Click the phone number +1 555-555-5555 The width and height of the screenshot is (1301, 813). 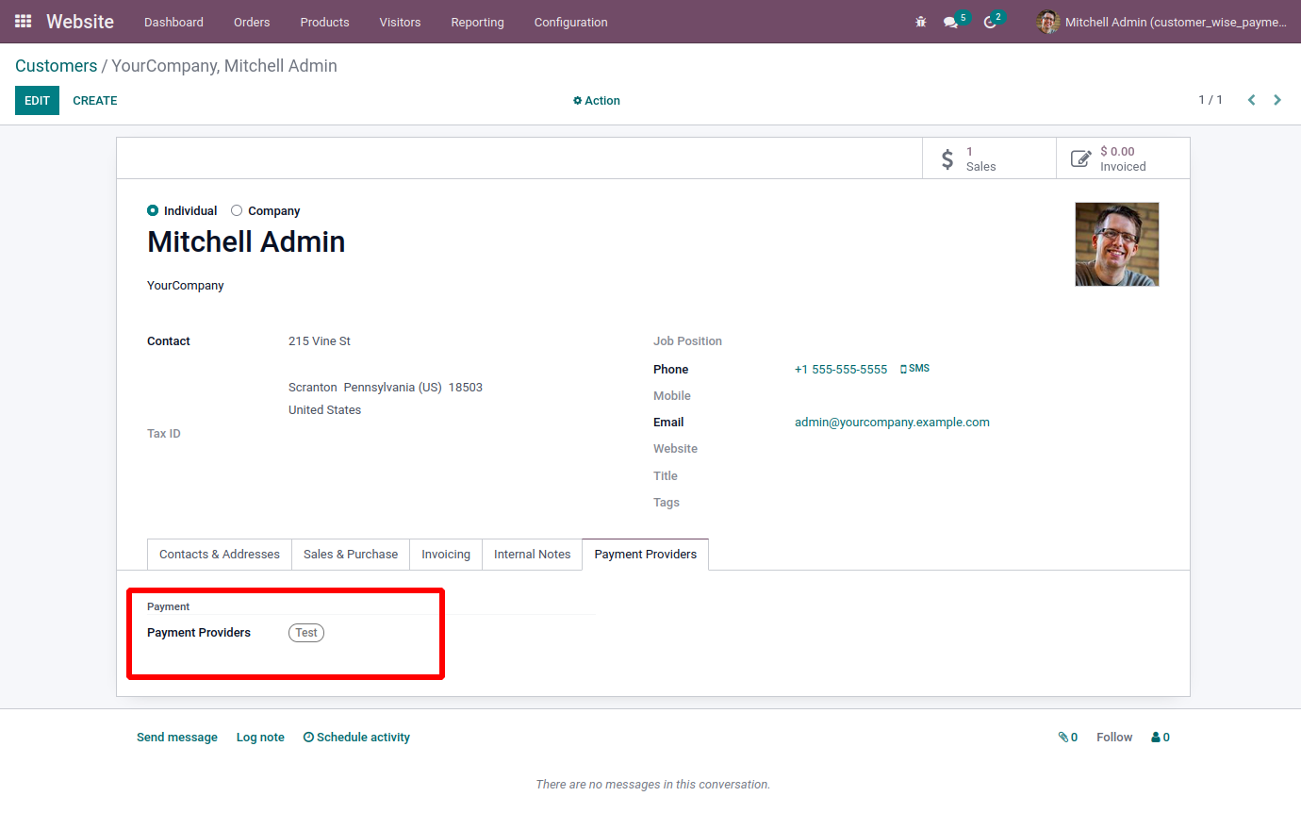841,370
